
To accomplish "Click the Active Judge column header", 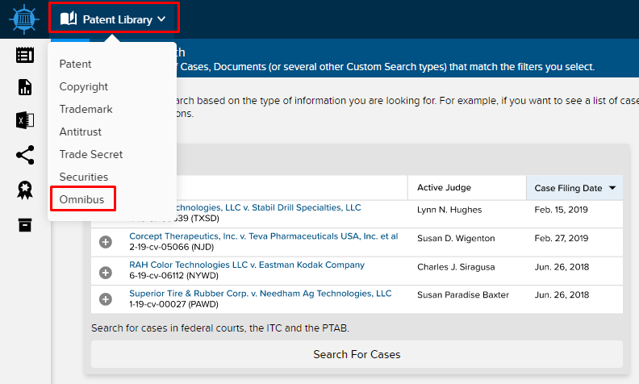I will pyautogui.click(x=445, y=187).
